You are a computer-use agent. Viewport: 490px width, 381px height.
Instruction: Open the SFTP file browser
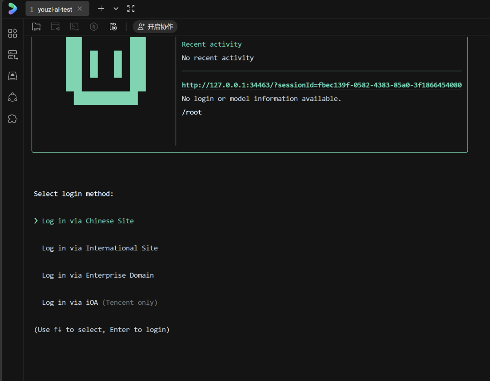(36, 27)
